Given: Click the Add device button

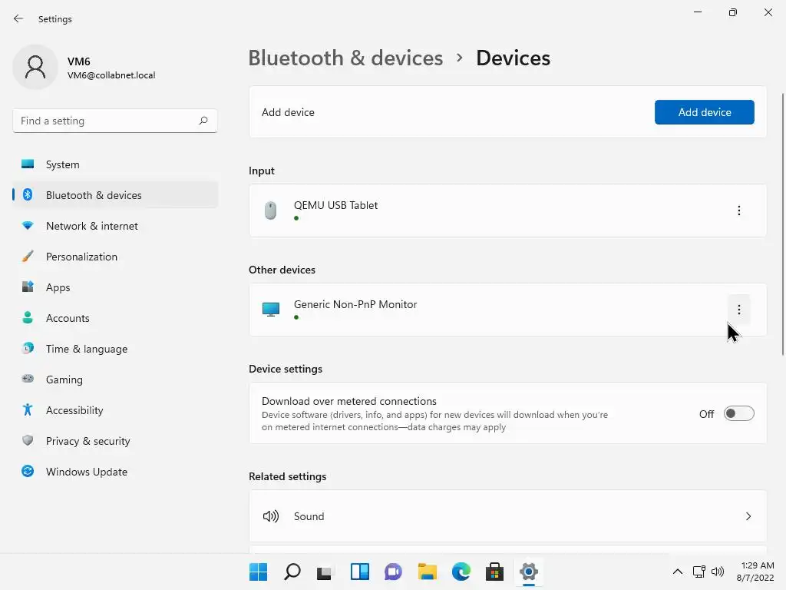Looking at the screenshot, I should 704,112.
